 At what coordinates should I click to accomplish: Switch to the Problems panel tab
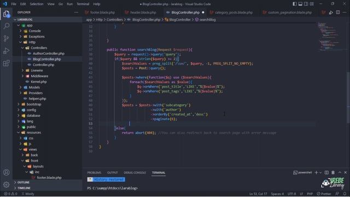(x=94, y=173)
